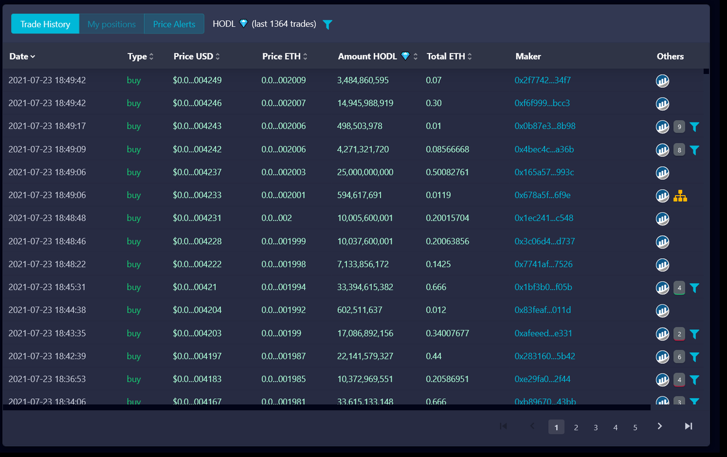Open maker address 0x2f7742...34f7

click(x=542, y=80)
